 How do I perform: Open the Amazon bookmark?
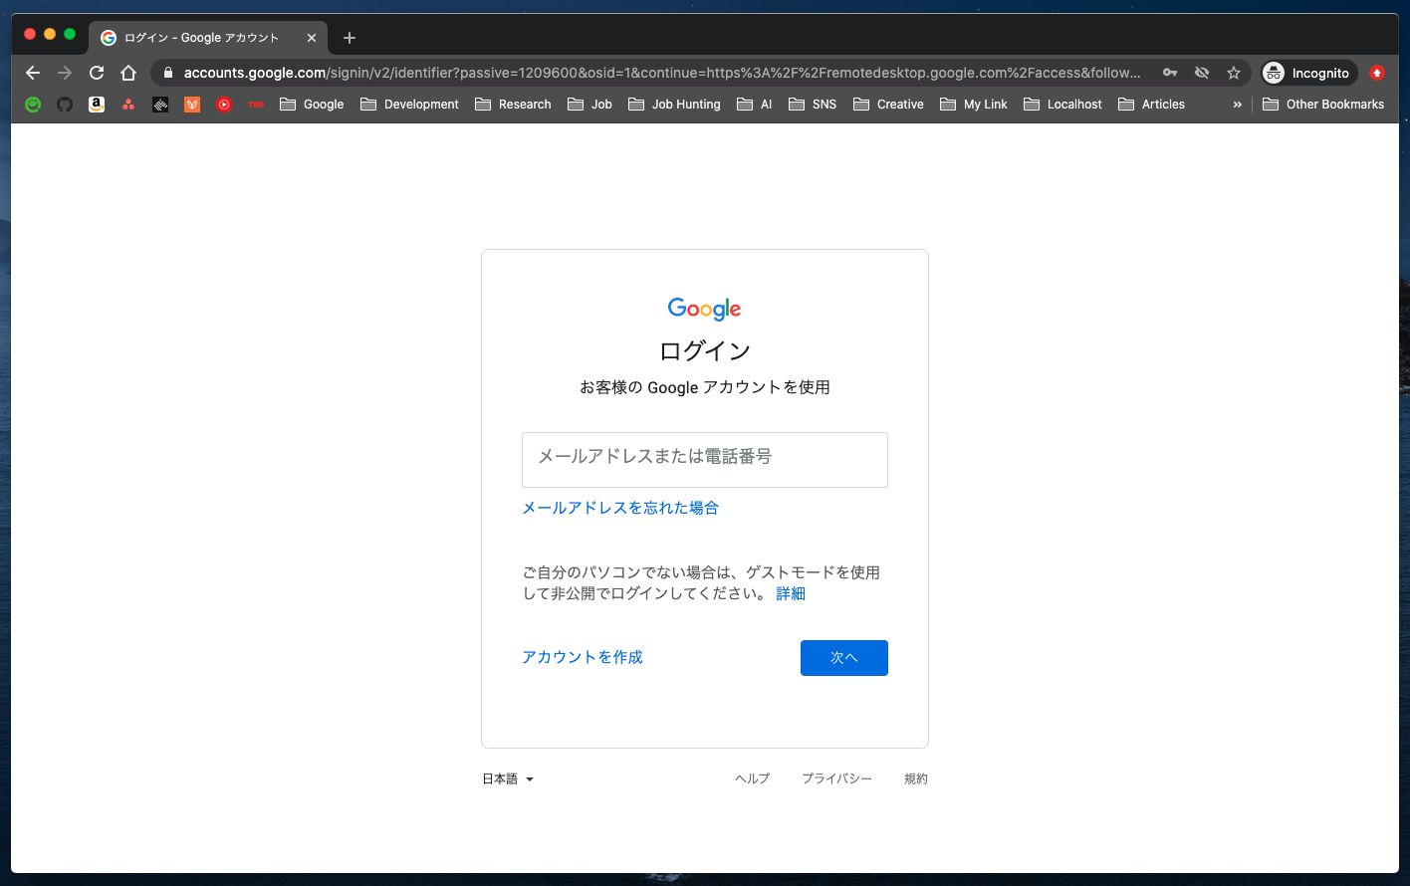(97, 104)
